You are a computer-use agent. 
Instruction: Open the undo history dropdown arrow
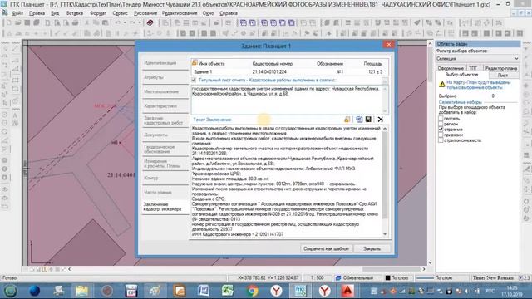(x=125, y=22)
